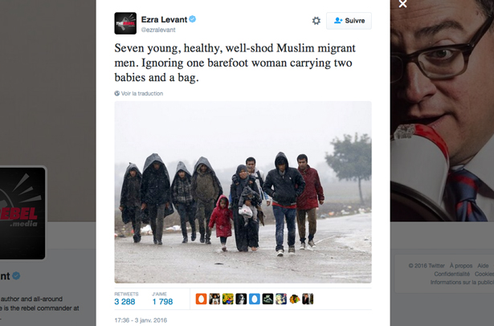Click the Blackhawks logo avatar

click(x=295, y=299)
